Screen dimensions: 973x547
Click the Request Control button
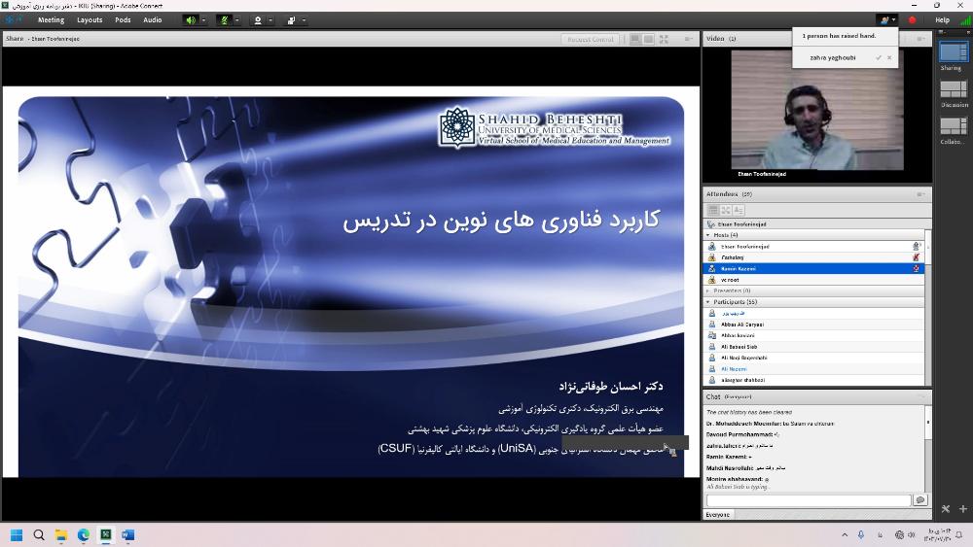591,39
